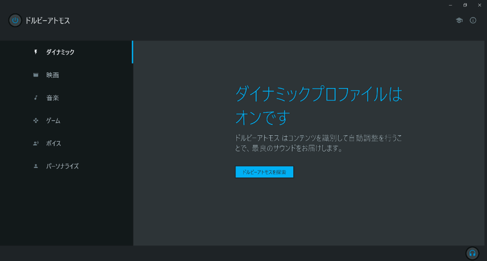Switch to the ゲーム profile
Image resolution: width=487 pixels, height=261 pixels.
(67, 121)
